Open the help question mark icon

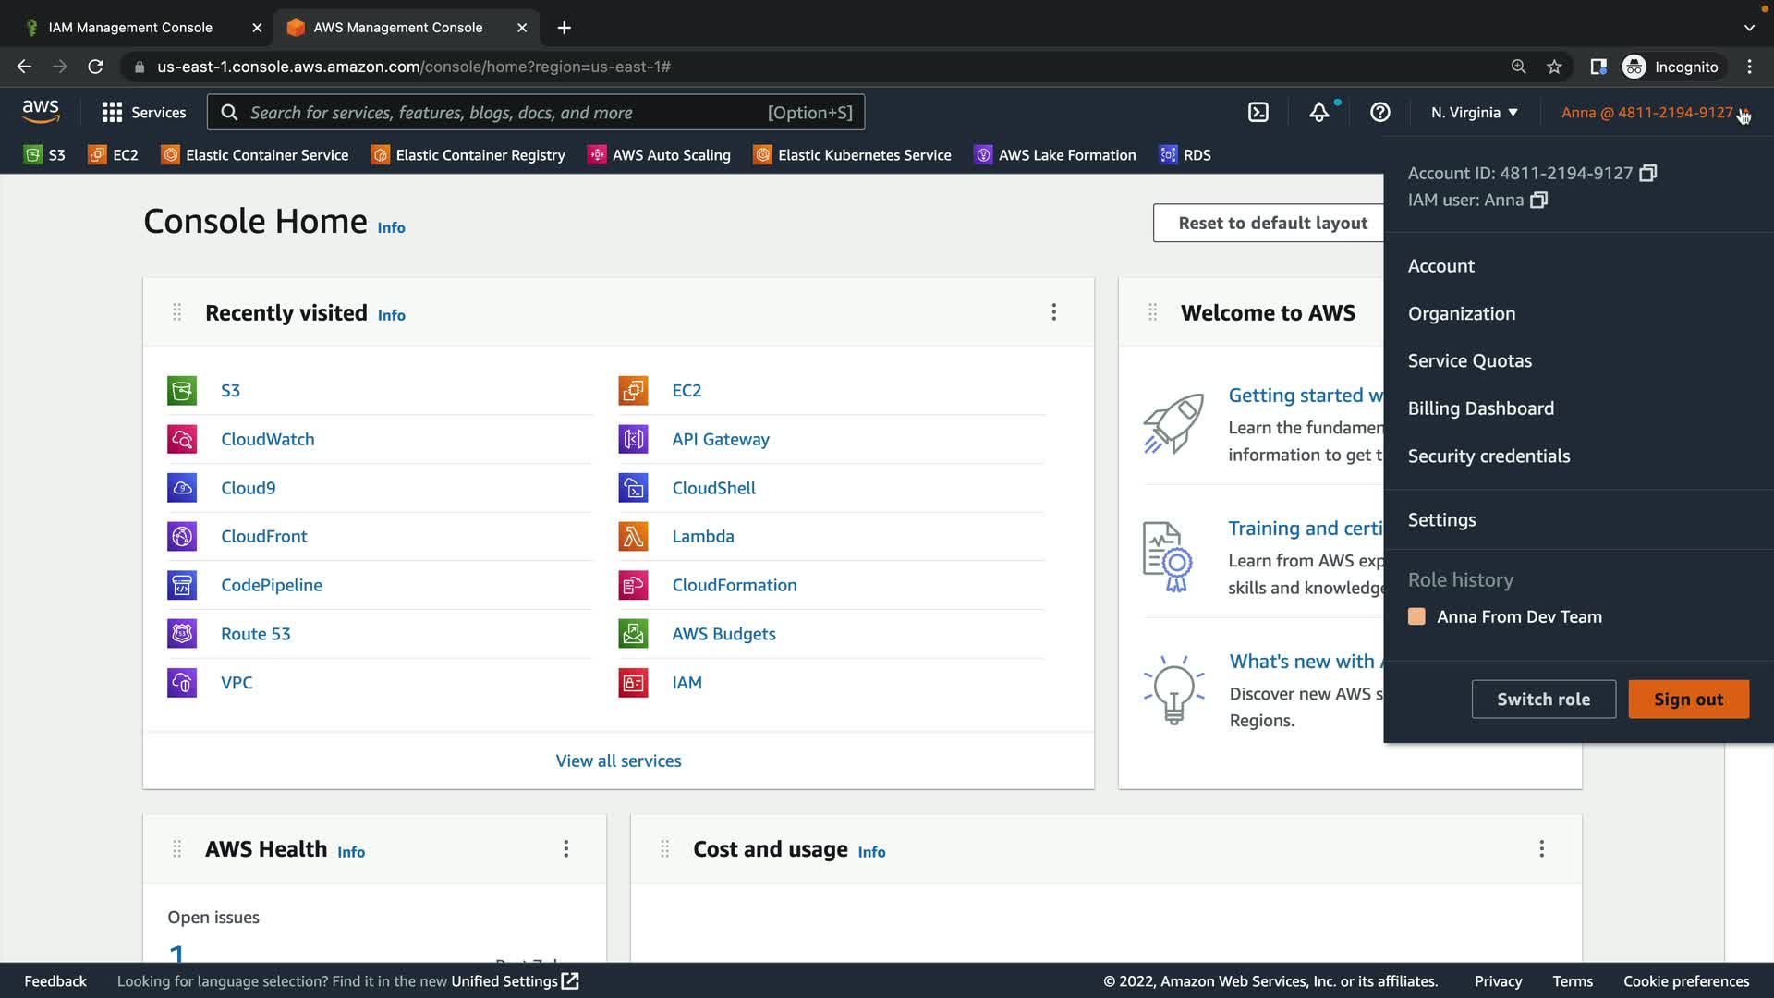1379,113
